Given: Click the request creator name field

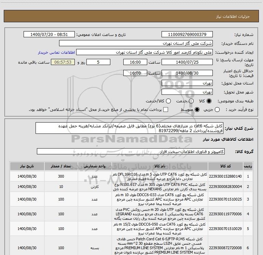Looking at the screenshot, I should click(144, 52).
